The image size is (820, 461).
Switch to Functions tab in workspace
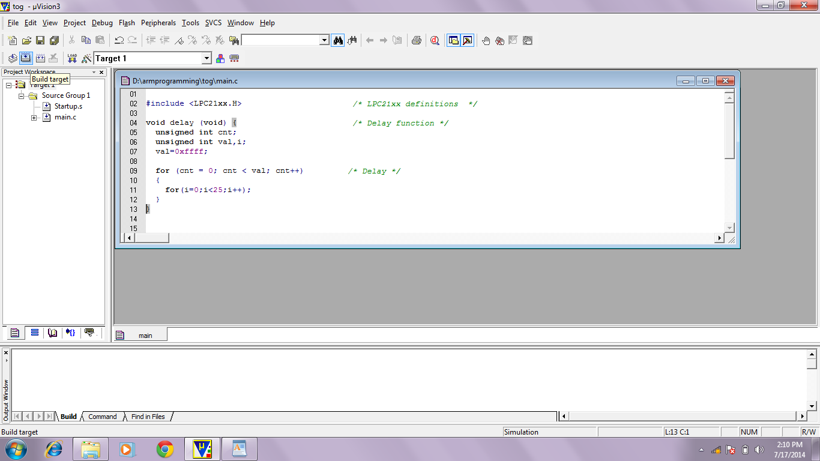(71, 333)
